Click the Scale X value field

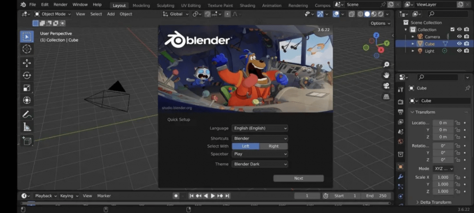pos(443,177)
